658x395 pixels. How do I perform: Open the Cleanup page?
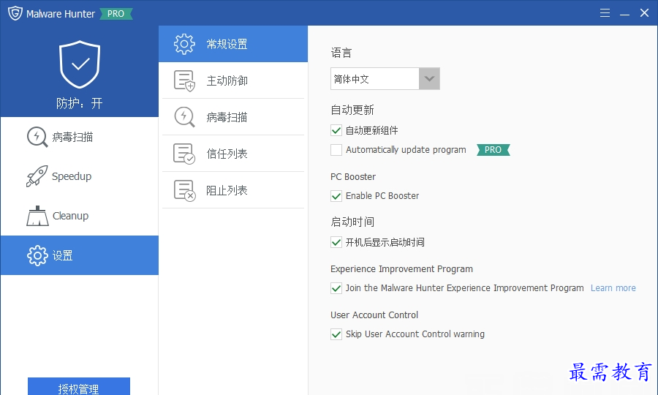[x=80, y=216]
